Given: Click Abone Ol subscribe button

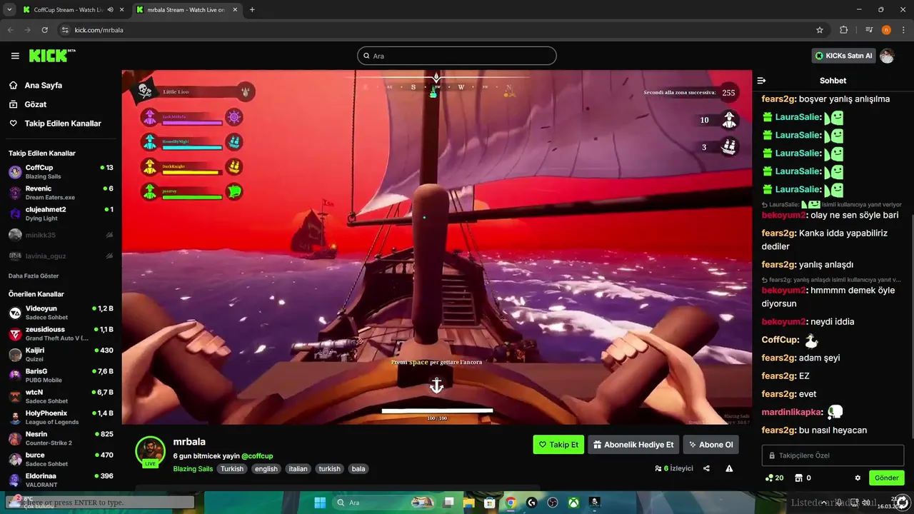Looking at the screenshot, I should pos(710,445).
